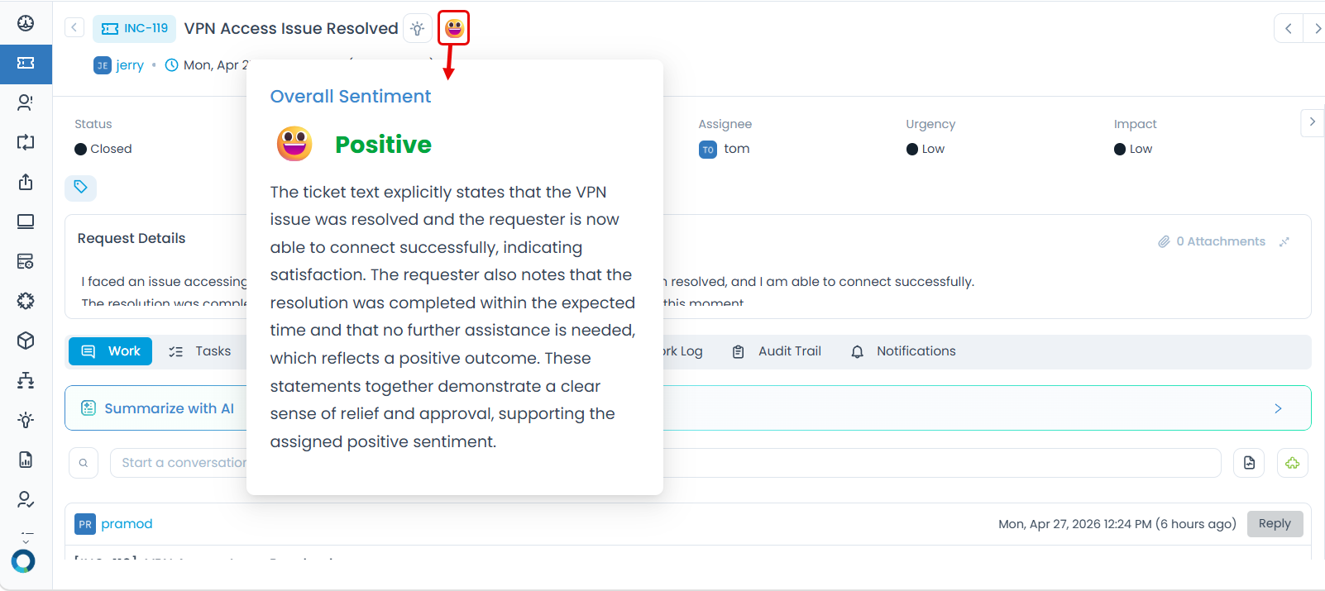Expand the Summarize with AI panel

click(x=1278, y=408)
